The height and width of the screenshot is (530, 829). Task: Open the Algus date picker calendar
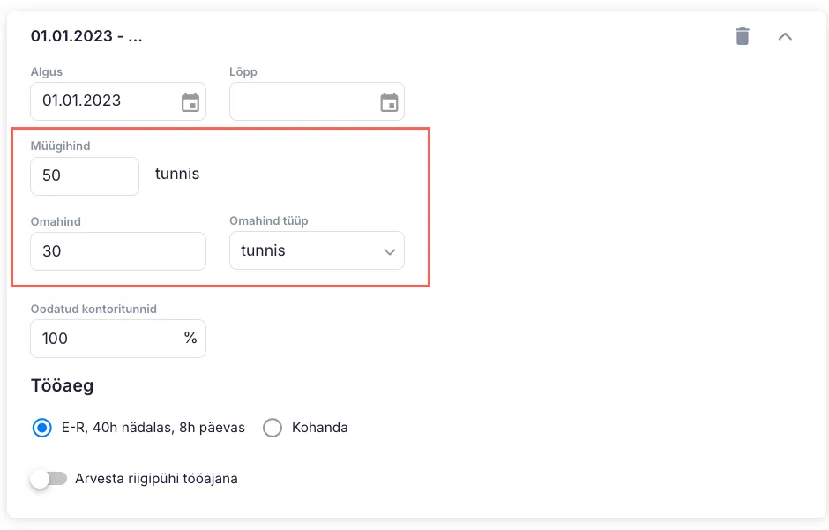190,102
